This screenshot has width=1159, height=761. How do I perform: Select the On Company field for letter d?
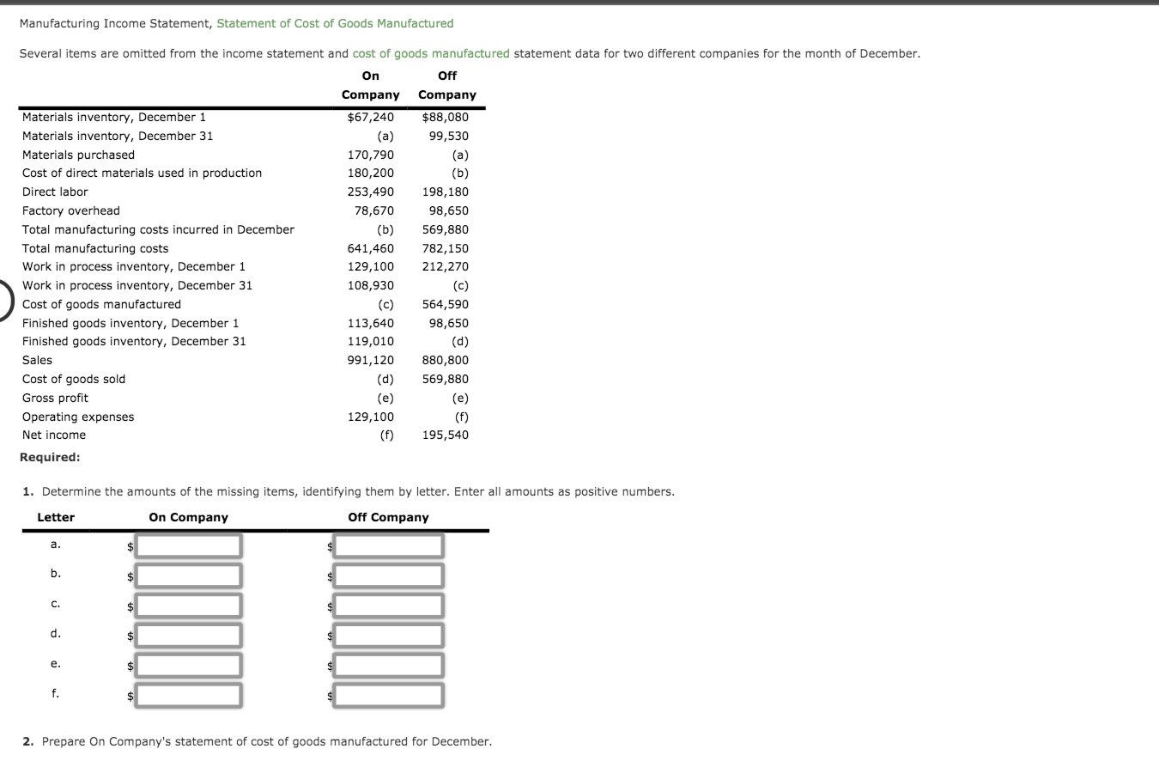click(x=187, y=635)
